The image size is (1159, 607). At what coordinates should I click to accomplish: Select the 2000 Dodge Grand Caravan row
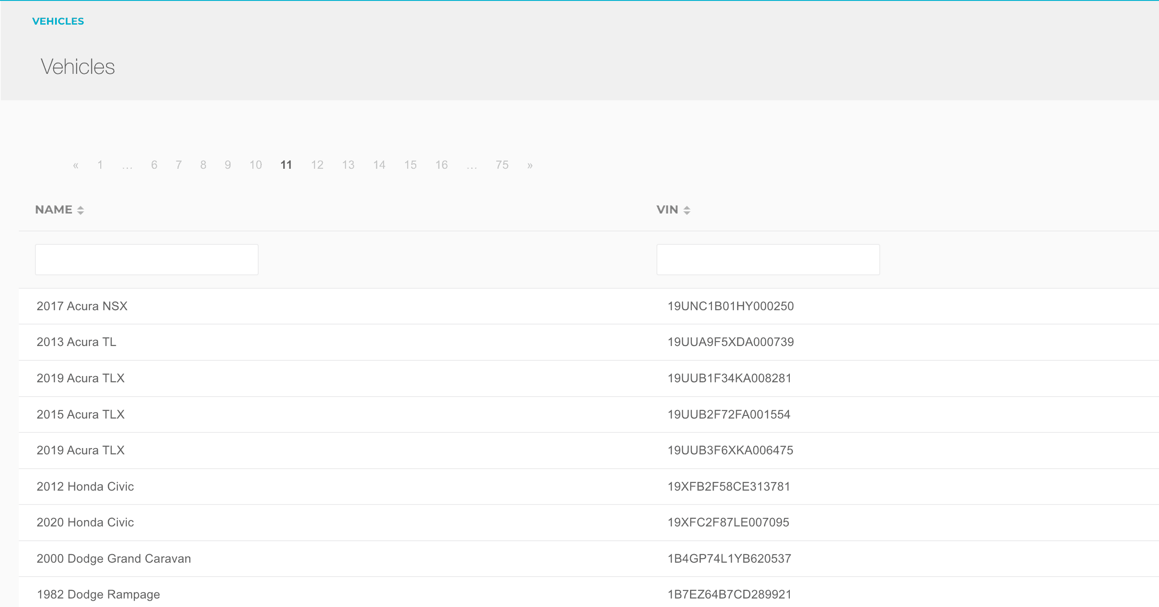[114, 558]
